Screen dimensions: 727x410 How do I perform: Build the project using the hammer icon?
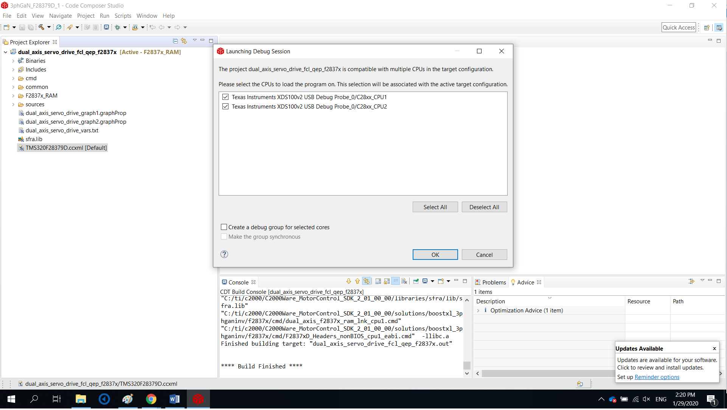click(40, 27)
